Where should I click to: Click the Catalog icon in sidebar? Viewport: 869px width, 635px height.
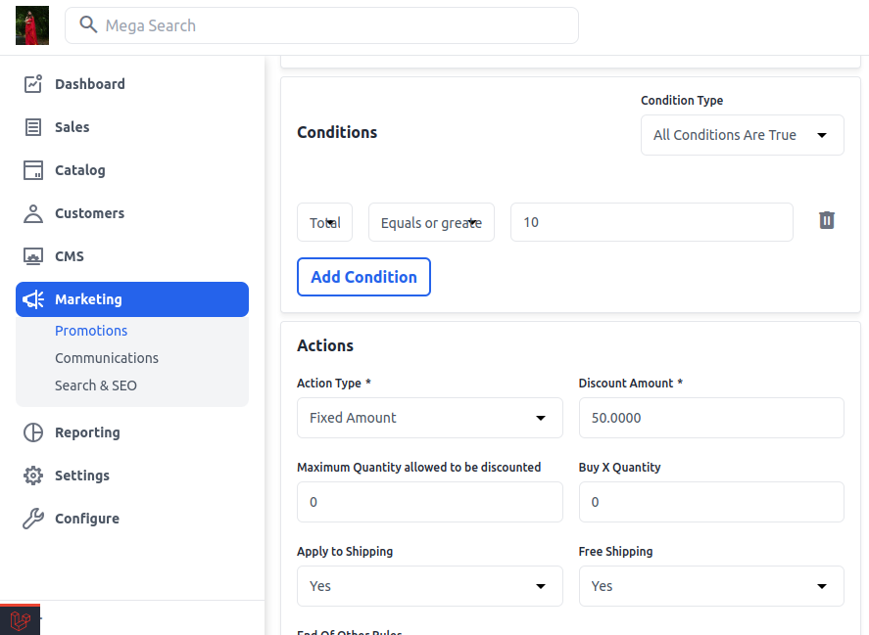coord(32,170)
